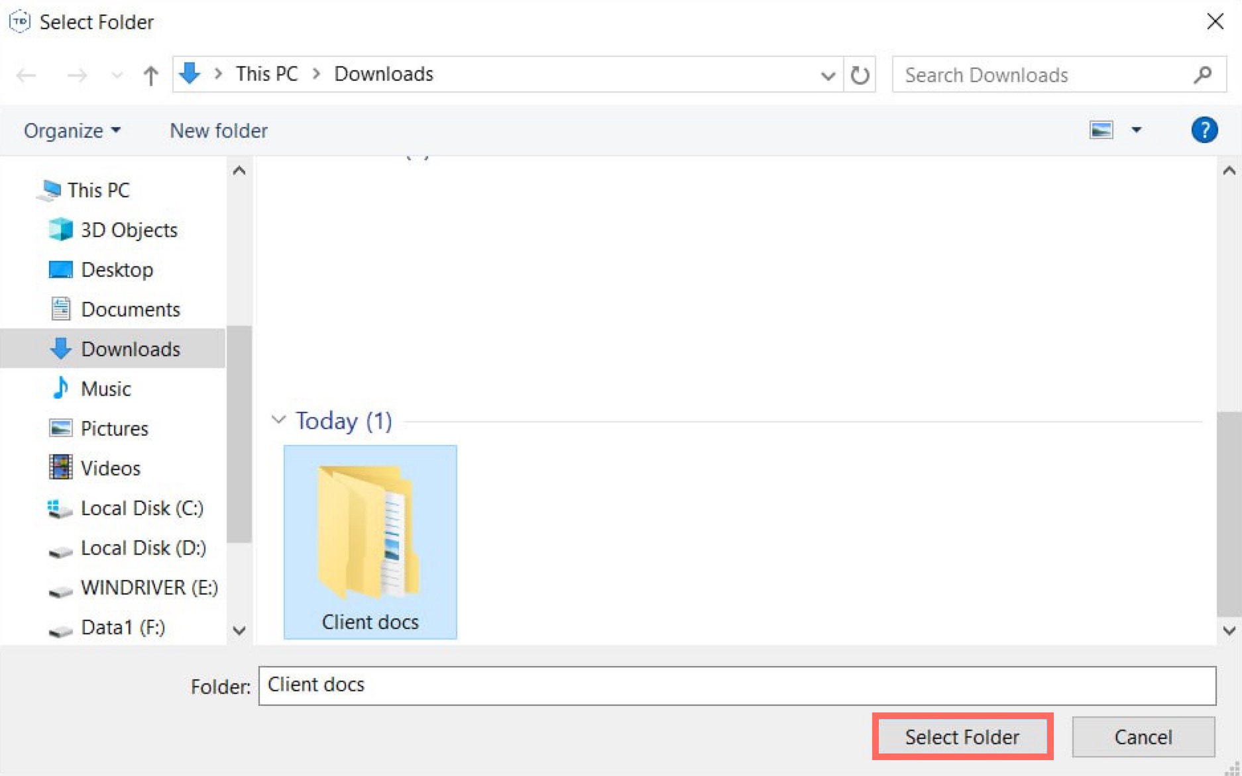Open 3D Objects in navigation pane
This screenshot has height=776, width=1242.
129,230
